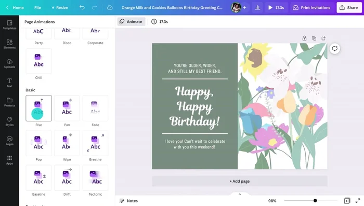Click the Add page button

click(240, 181)
